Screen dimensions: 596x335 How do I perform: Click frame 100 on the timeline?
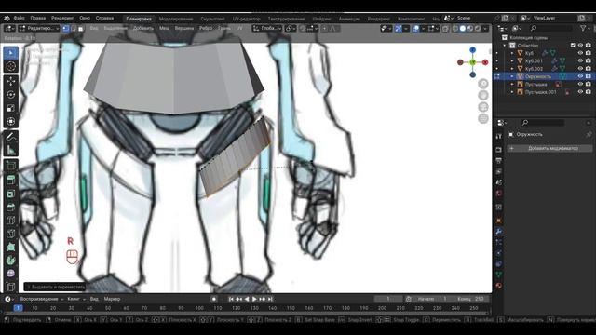[199, 308]
